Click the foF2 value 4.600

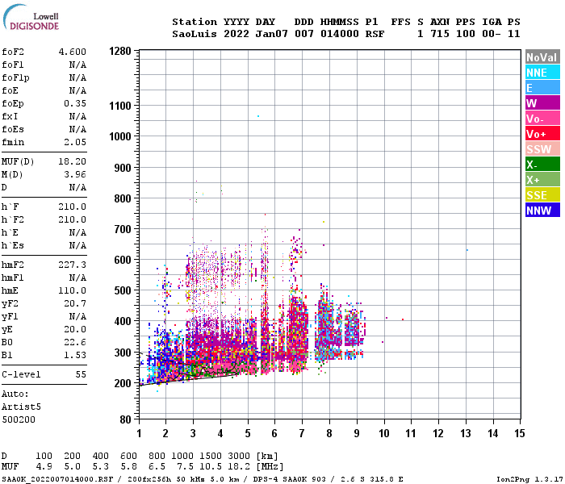click(73, 52)
